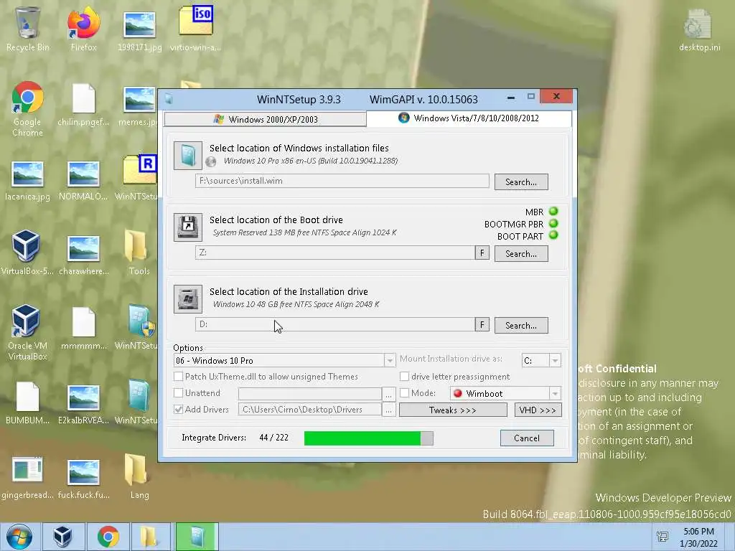This screenshot has width=735, height=551.
Task: Expand the Windows edition dropdown
Action: click(x=390, y=360)
